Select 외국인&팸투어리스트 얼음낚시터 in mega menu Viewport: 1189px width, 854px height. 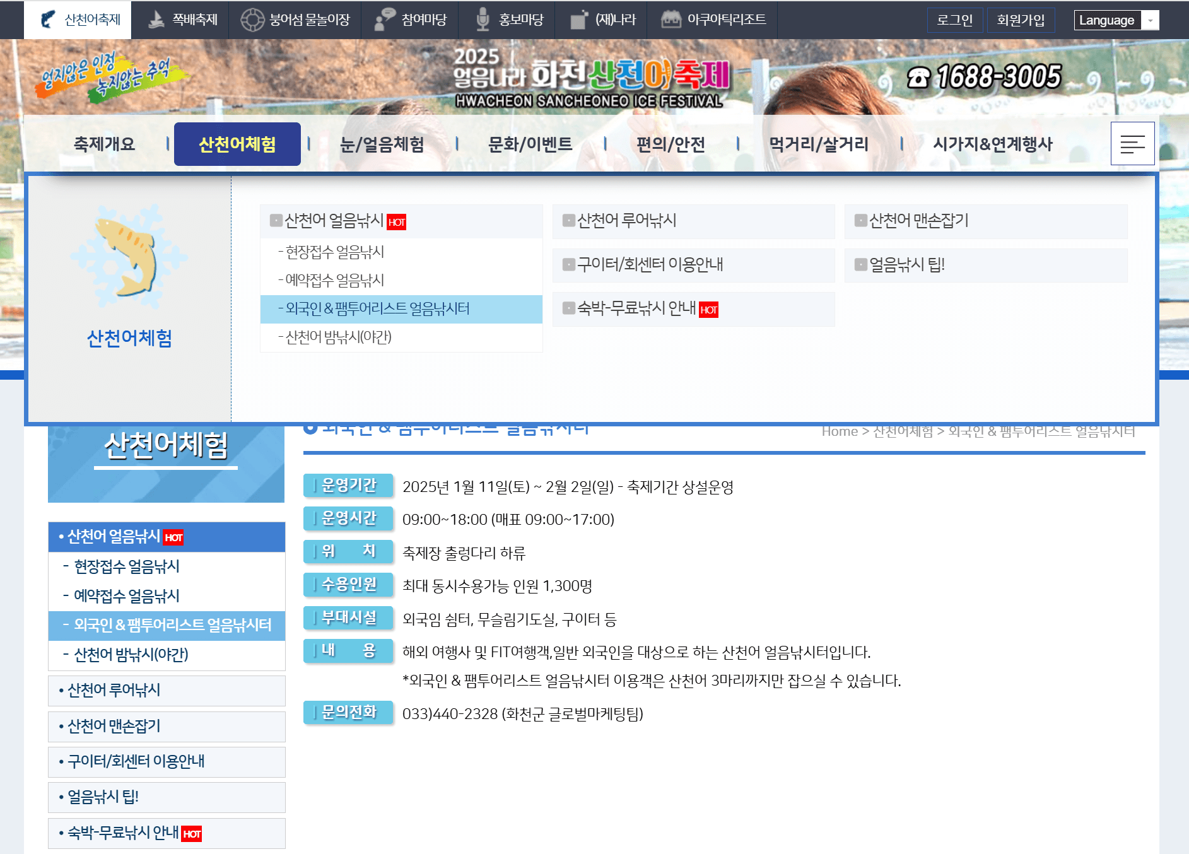coord(401,309)
